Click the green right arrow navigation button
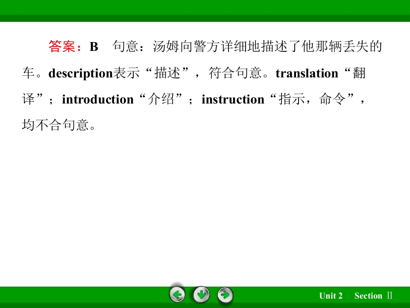Screen dimensions: 410x308 click(x=225, y=295)
